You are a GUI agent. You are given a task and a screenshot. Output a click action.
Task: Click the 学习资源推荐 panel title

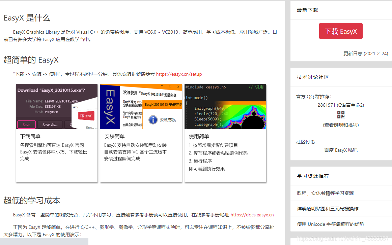313,176
